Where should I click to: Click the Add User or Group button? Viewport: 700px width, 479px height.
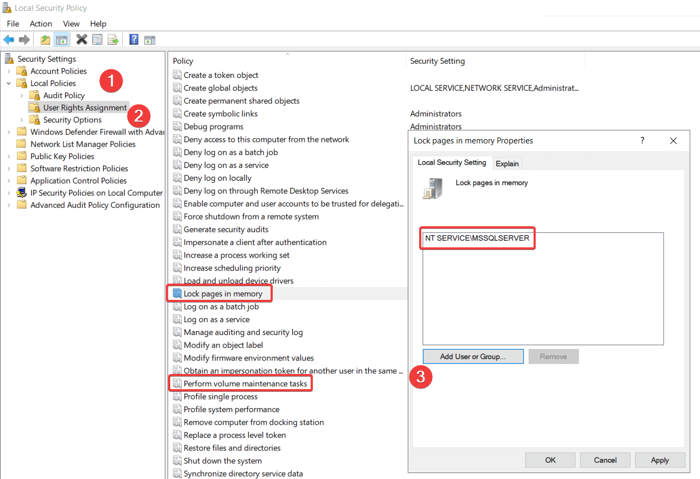tap(473, 357)
